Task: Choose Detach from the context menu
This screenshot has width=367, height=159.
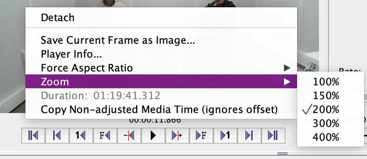Action: point(58,18)
